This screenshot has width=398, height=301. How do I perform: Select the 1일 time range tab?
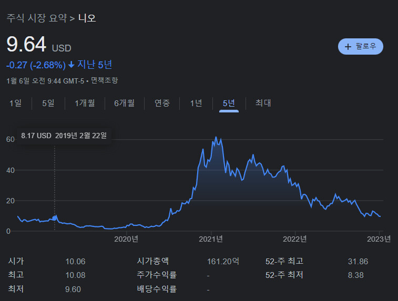pos(15,103)
